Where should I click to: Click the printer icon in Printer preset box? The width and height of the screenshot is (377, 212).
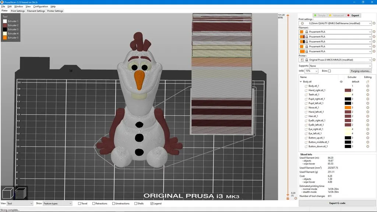[x=302, y=60]
